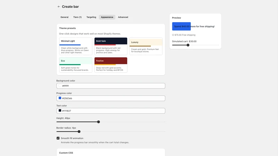Focus the Progress color #2563eb field
Viewport: 278px width, 156px height.
click(111, 98)
